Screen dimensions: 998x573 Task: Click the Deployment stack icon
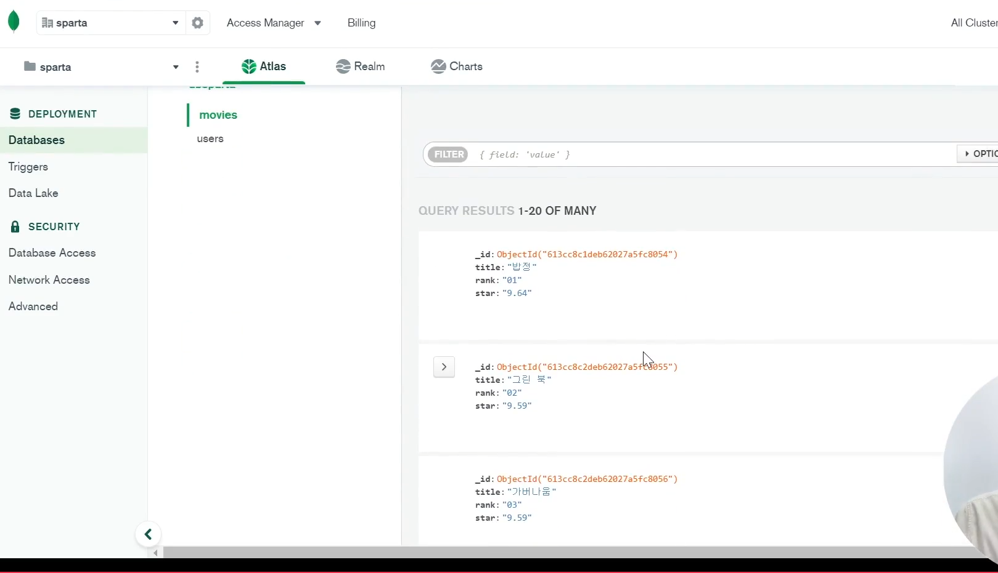(x=15, y=114)
